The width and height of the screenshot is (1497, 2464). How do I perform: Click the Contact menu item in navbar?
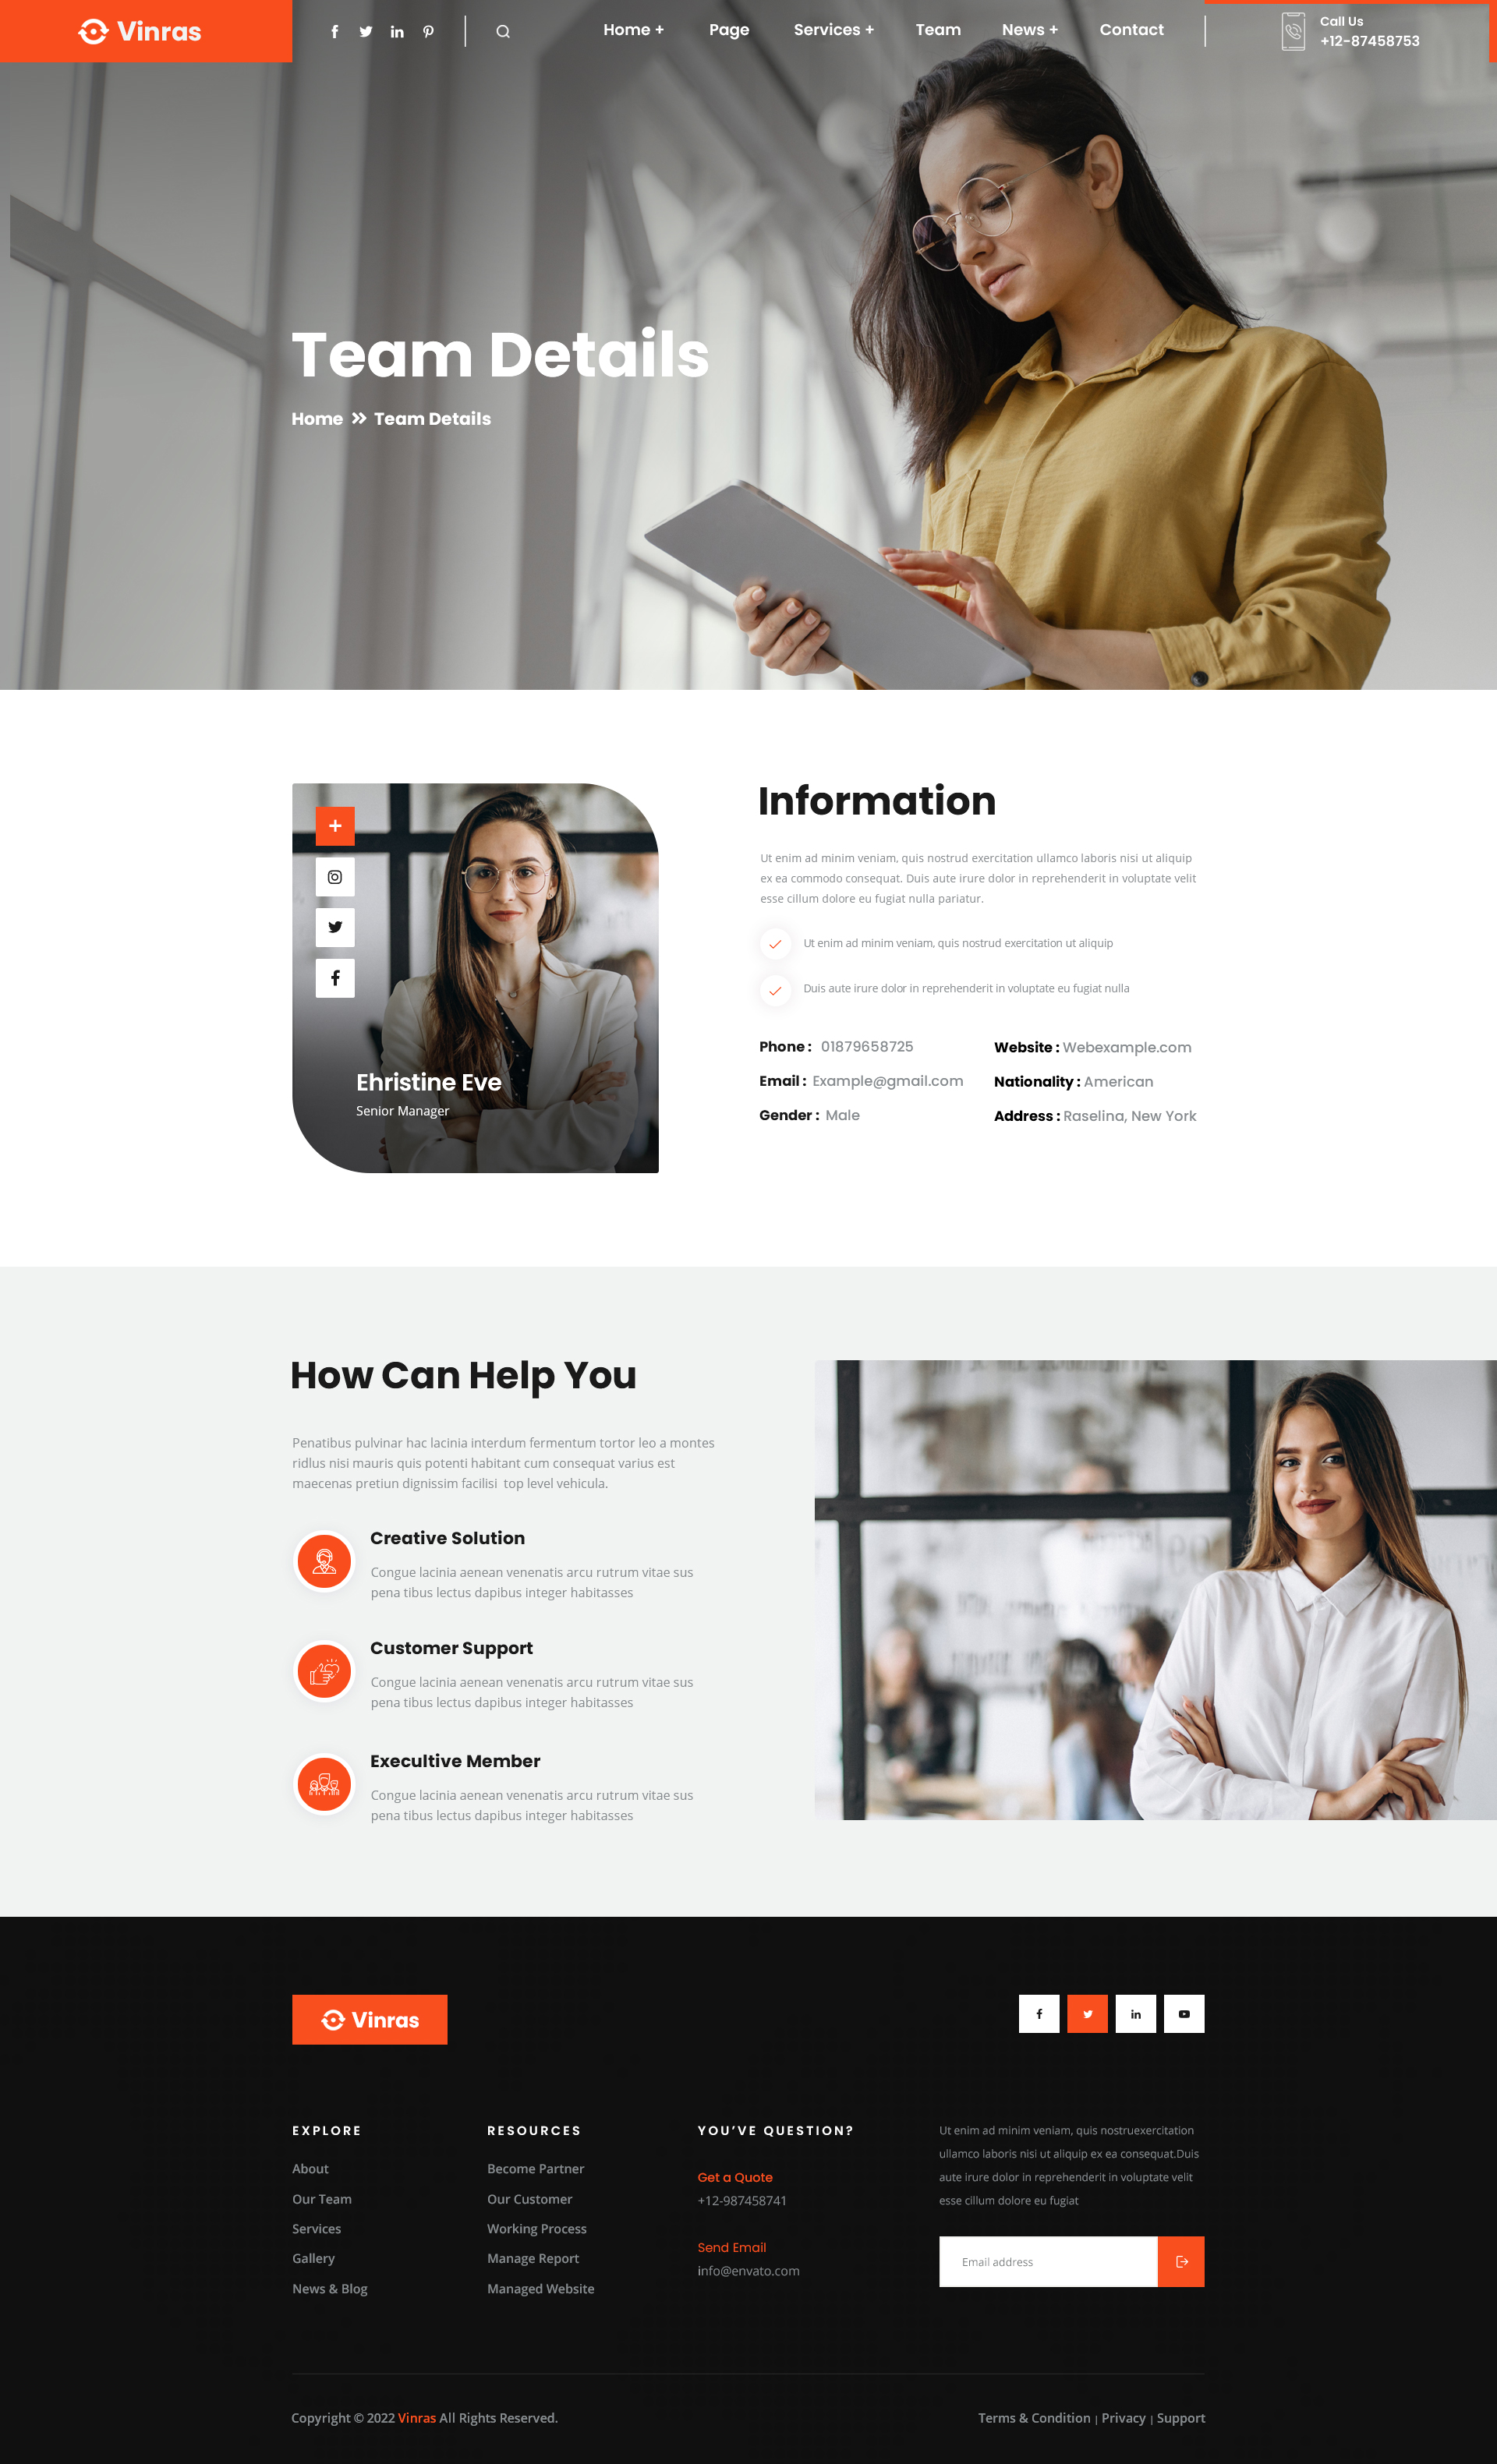1129,30
